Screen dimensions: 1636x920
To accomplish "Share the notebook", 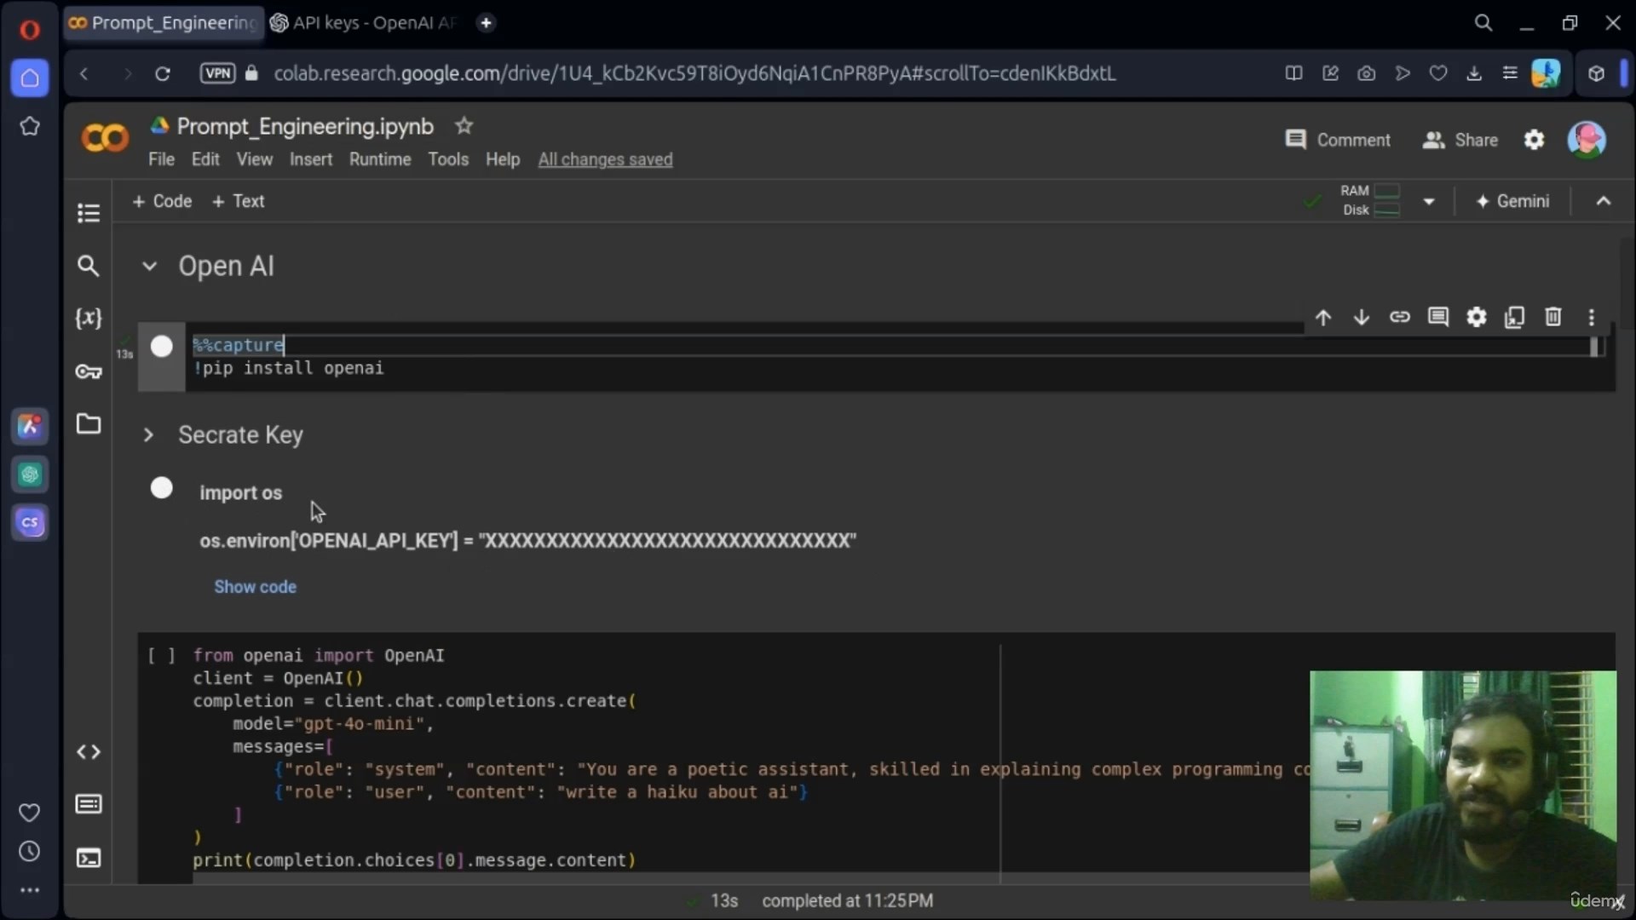I will 1460,140.
